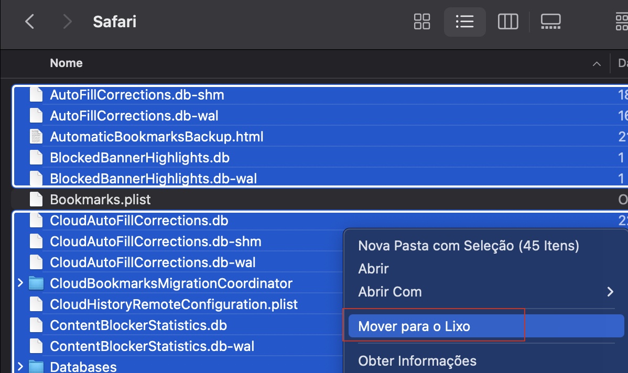Click the forward navigation arrow

(66, 22)
